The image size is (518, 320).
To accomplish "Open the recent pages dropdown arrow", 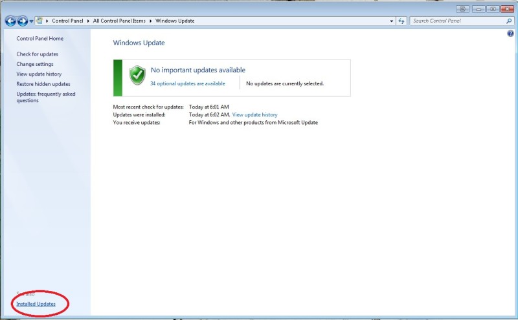I will [x=31, y=21].
